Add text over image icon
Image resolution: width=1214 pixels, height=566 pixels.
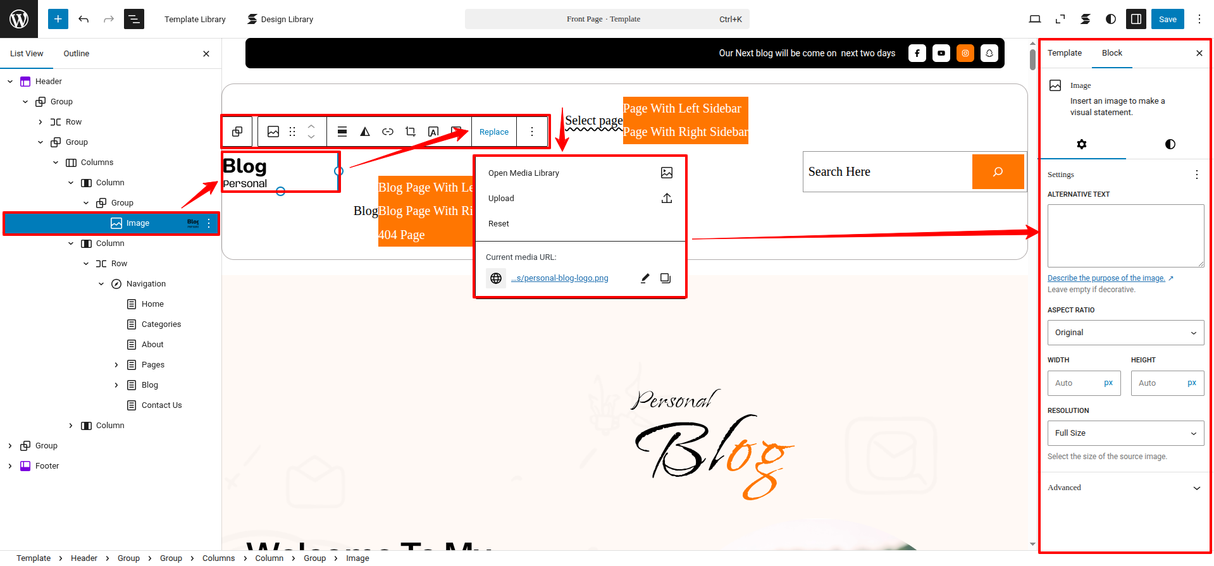click(x=433, y=132)
